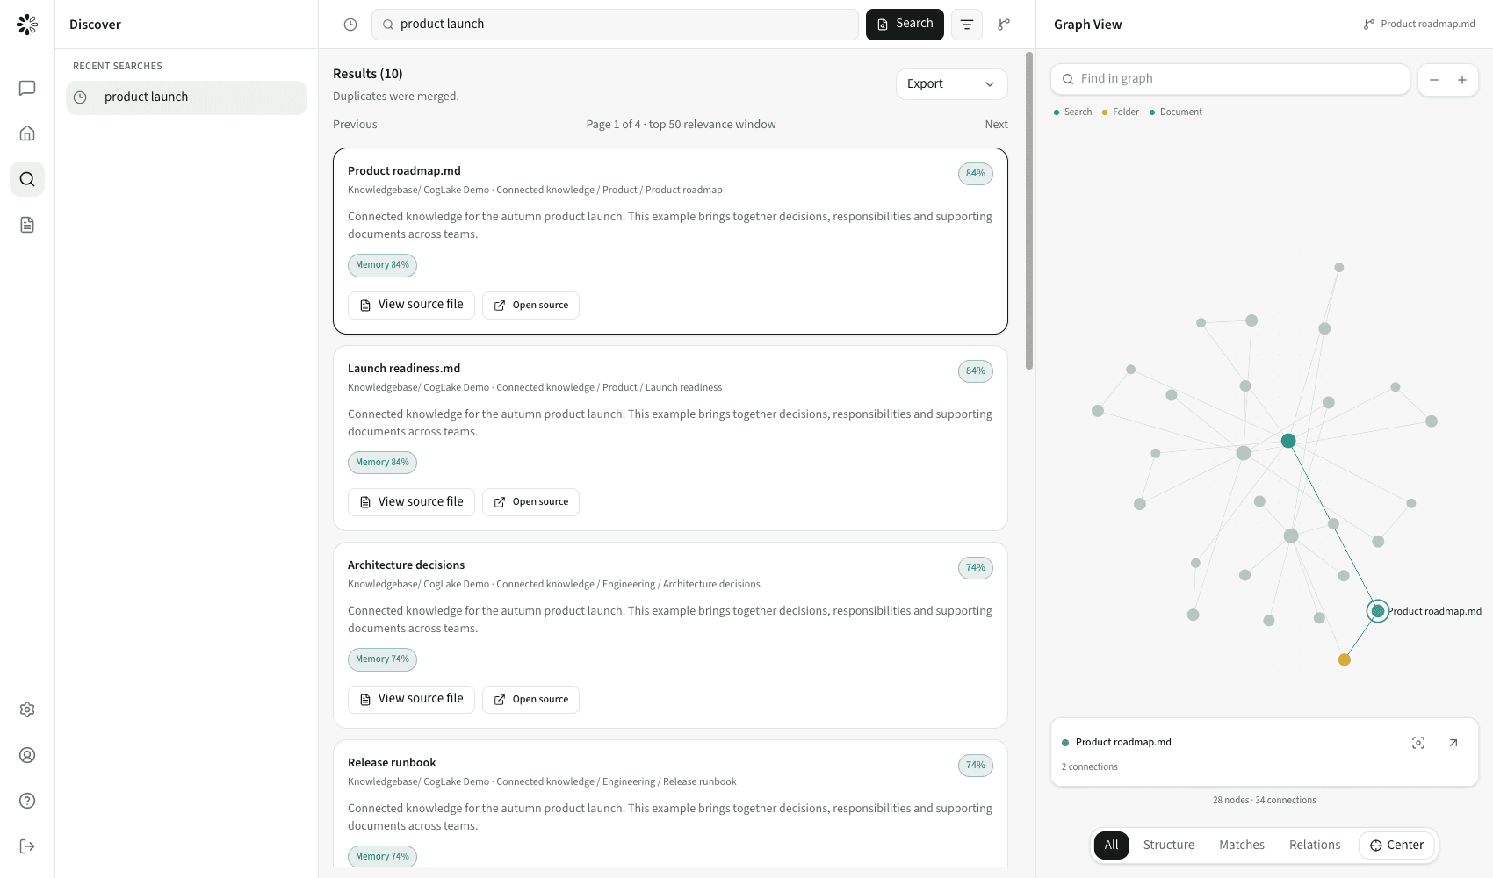View source file for Architecture decisions

click(x=411, y=699)
